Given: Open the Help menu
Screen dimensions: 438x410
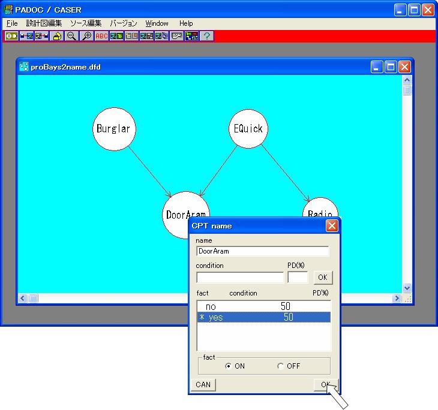Looking at the screenshot, I should coord(186,23).
